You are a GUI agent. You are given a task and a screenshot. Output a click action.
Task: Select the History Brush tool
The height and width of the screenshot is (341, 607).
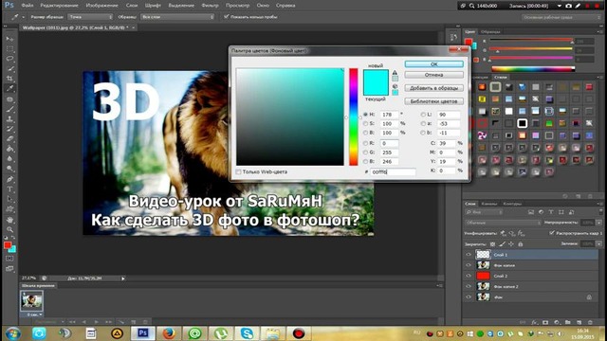pos(9,129)
